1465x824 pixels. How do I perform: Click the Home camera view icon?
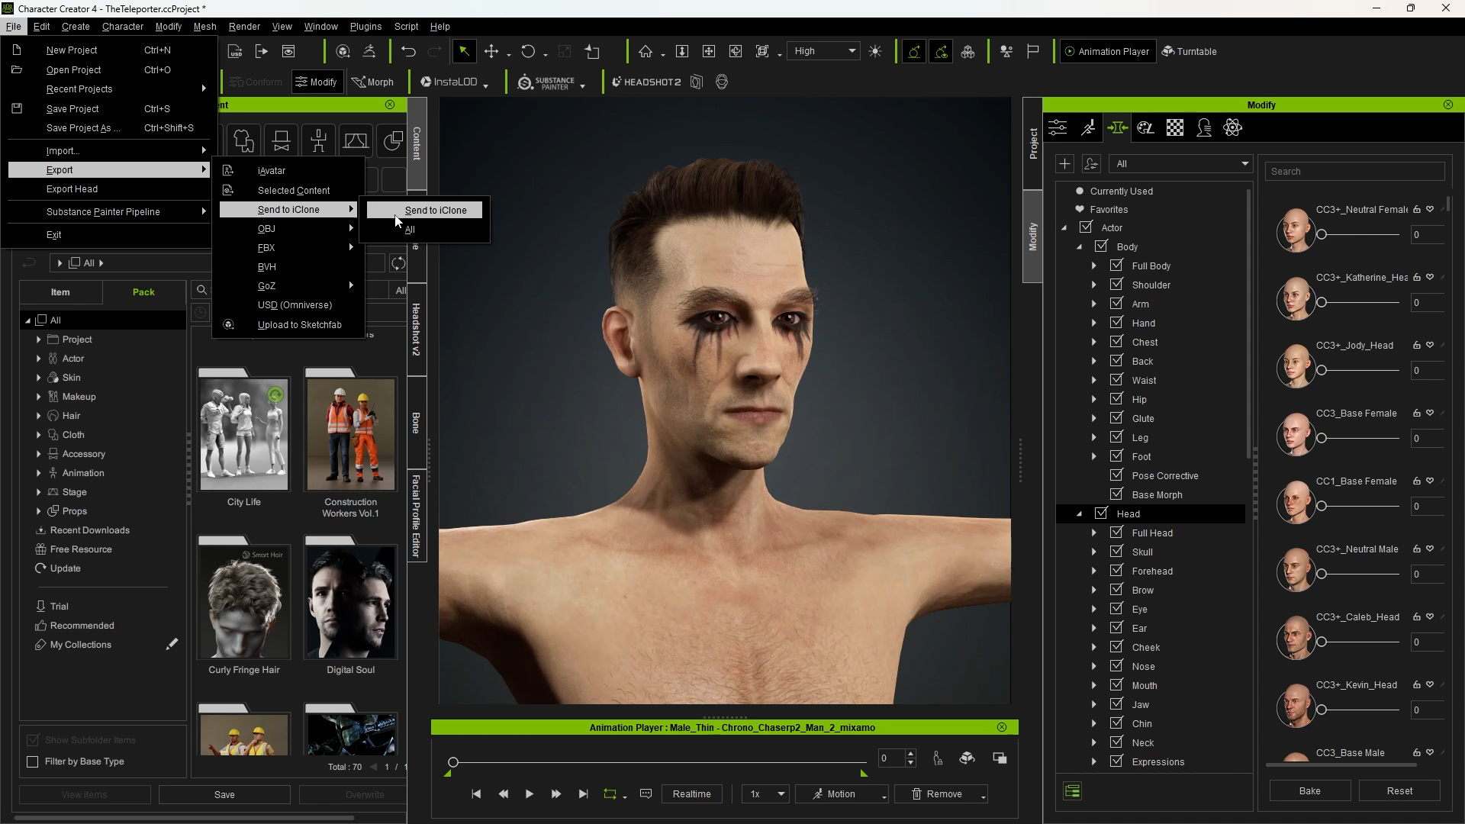(x=646, y=51)
